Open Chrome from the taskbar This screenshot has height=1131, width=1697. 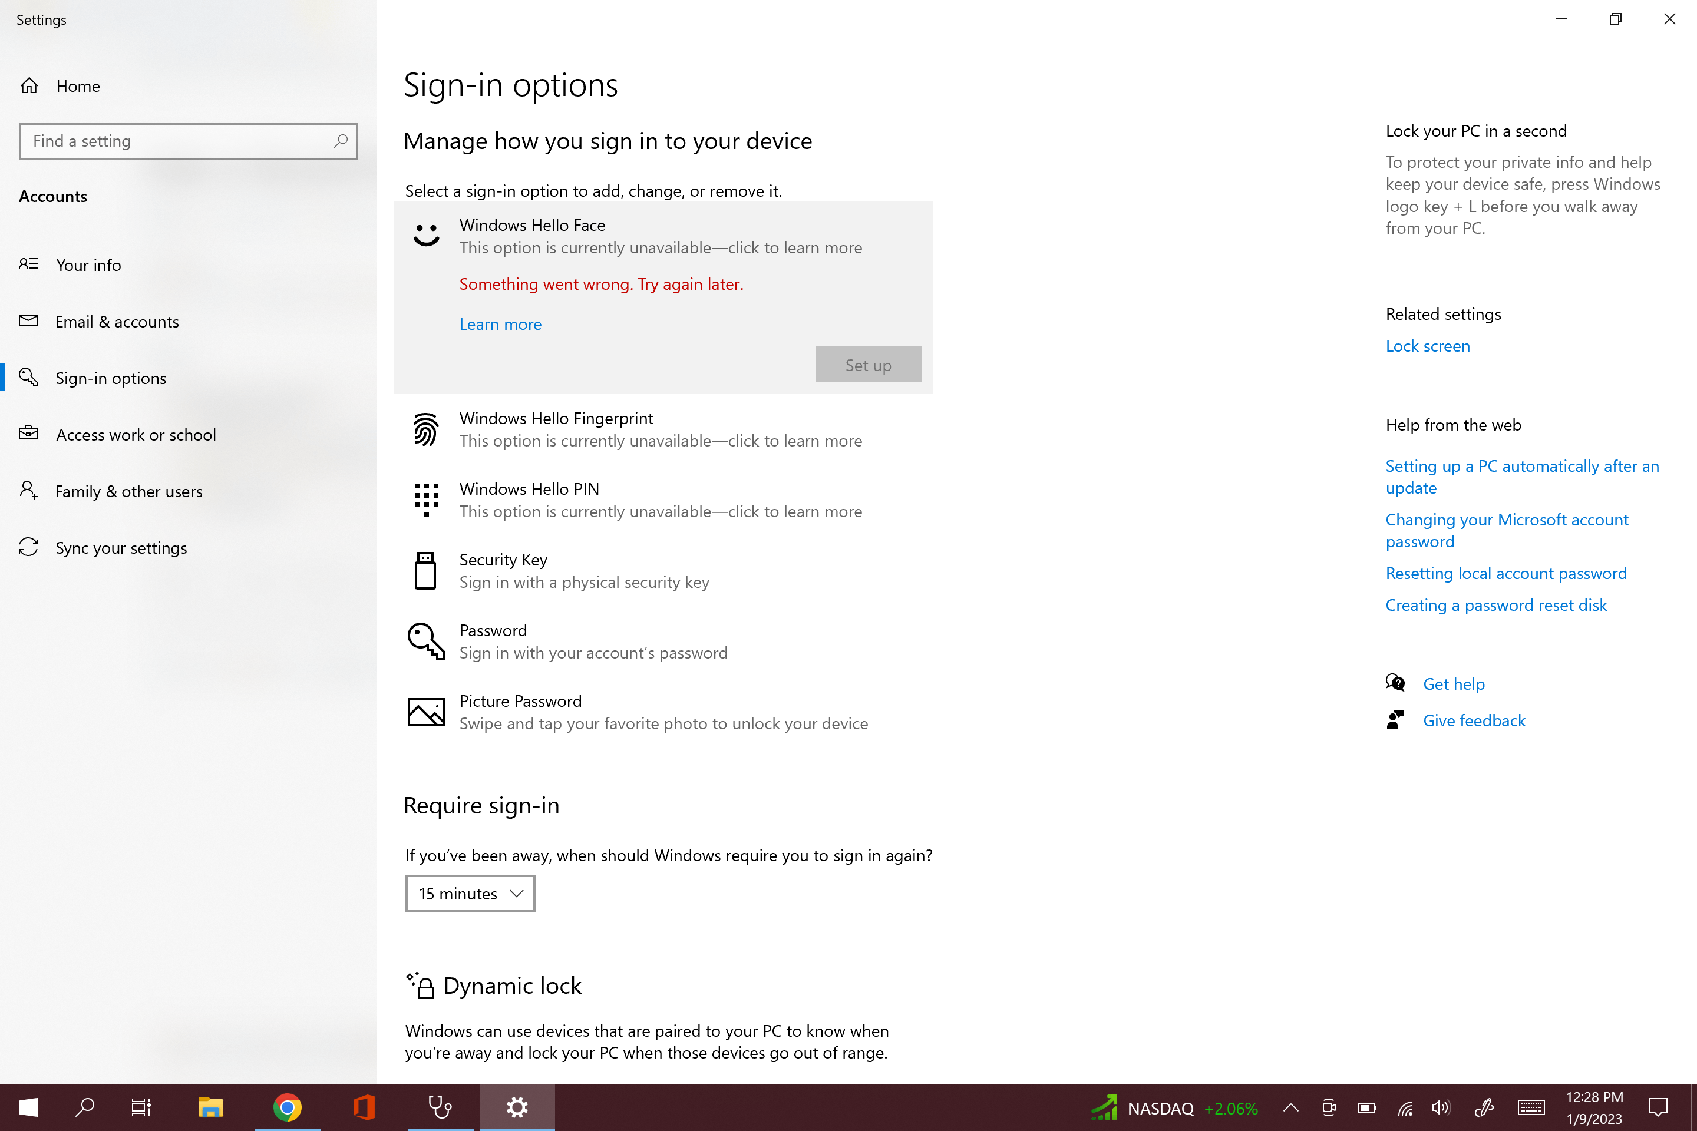coord(287,1107)
